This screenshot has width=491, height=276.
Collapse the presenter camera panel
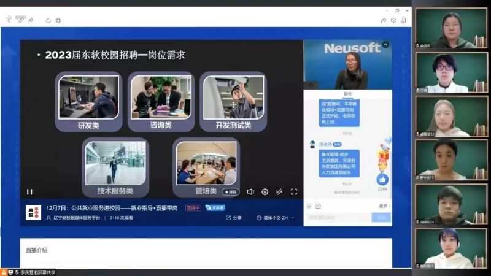(x=385, y=45)
